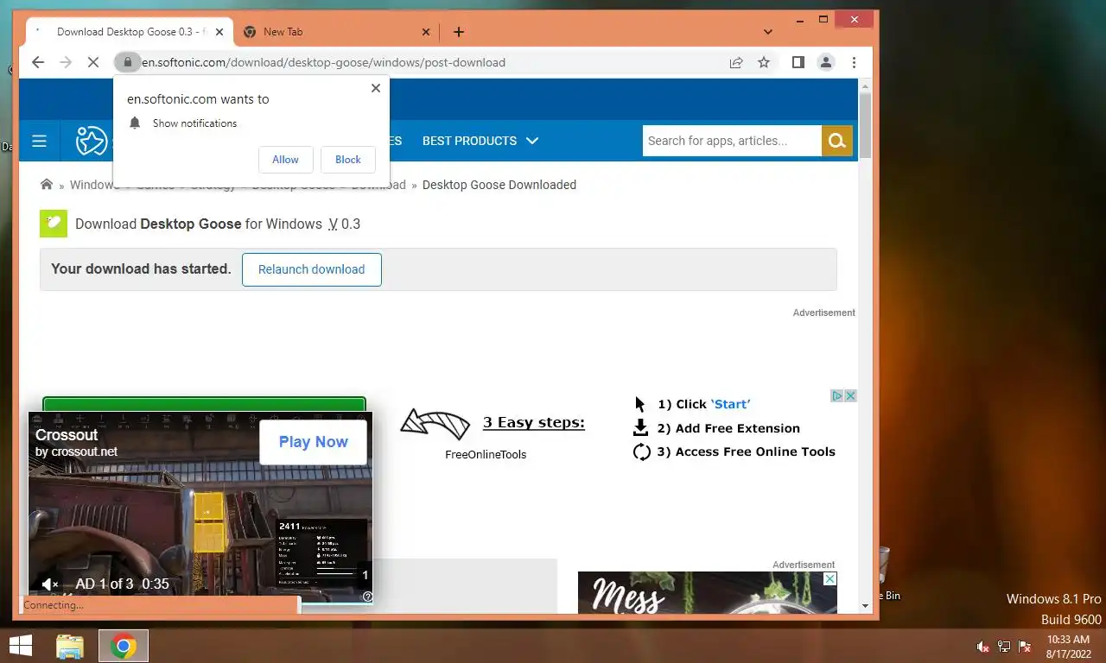This screenshot has width=1106, height=663.
Task: Share this page using share icon
Action: pos(736,62)
